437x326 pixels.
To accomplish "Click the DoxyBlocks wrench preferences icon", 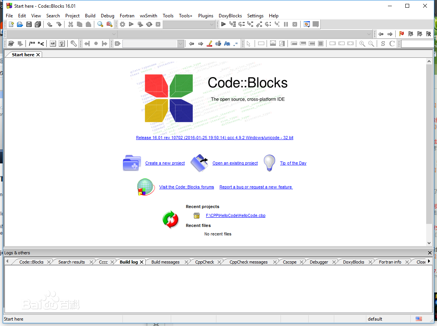I will [x=73, y=44].
